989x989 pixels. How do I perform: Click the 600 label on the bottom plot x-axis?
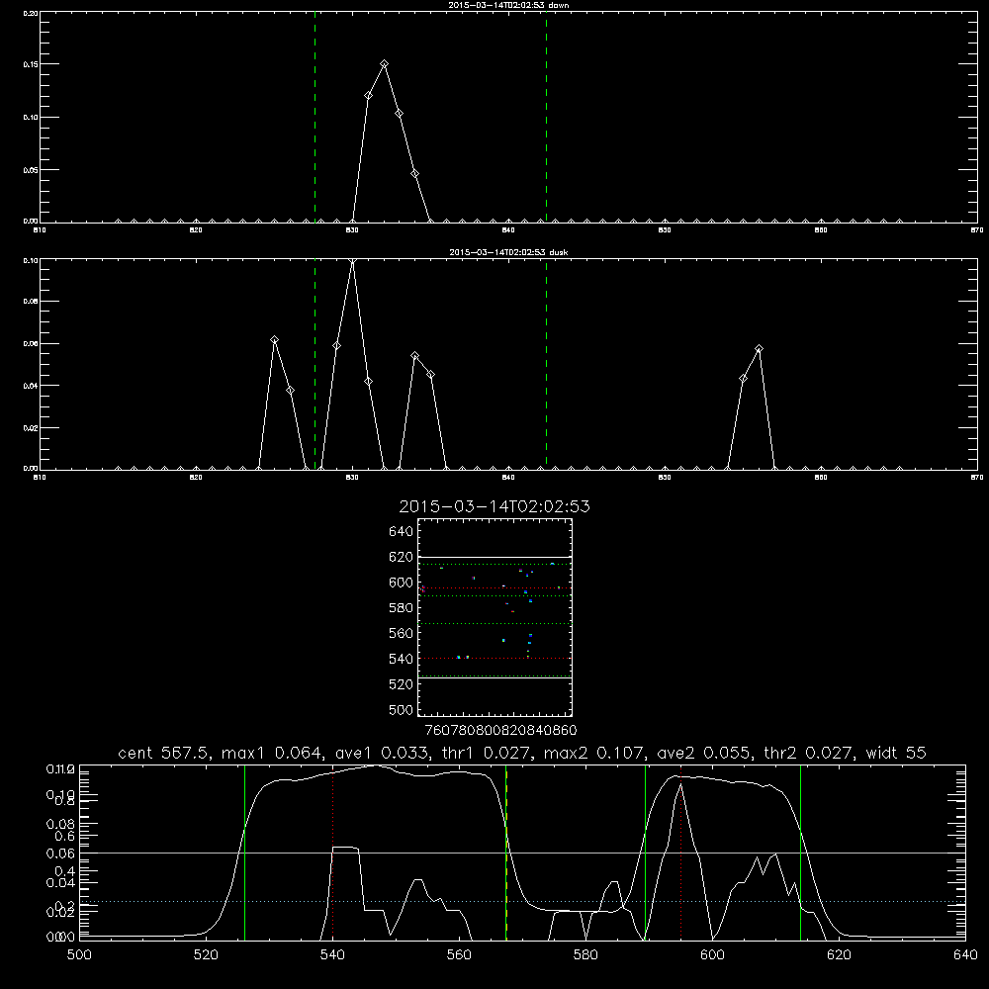click(x=712, y=955)
